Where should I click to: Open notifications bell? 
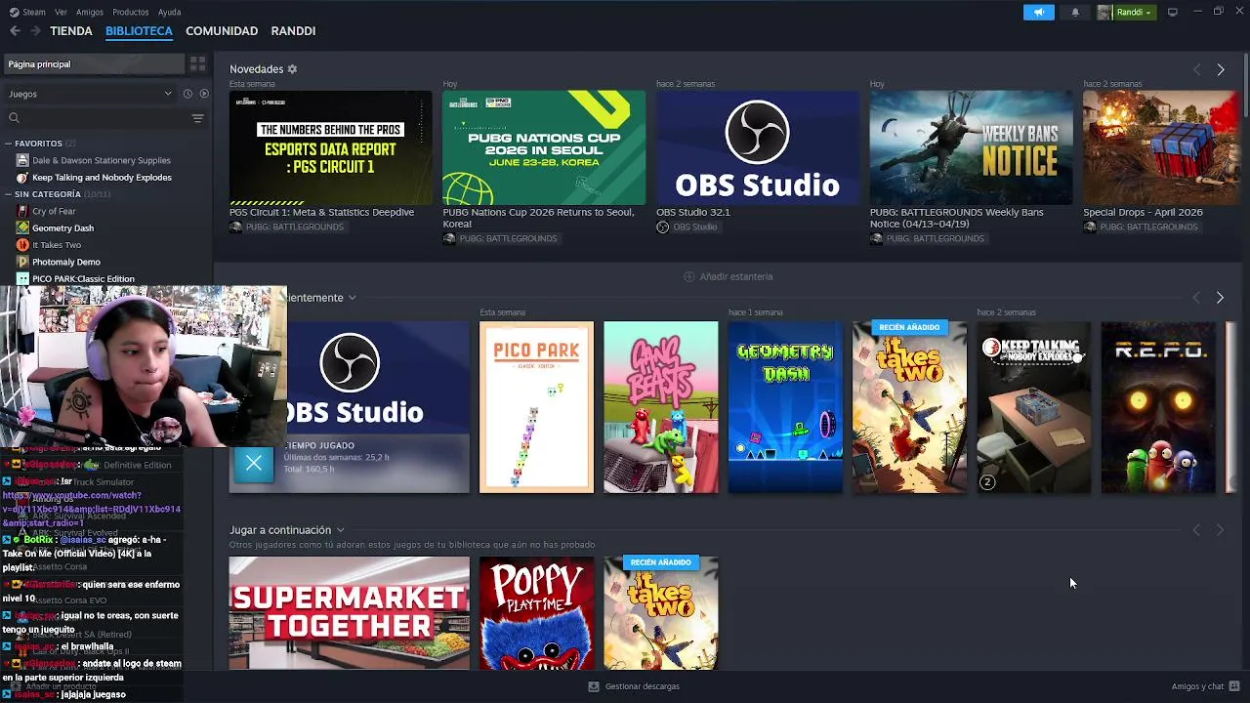1075,12
